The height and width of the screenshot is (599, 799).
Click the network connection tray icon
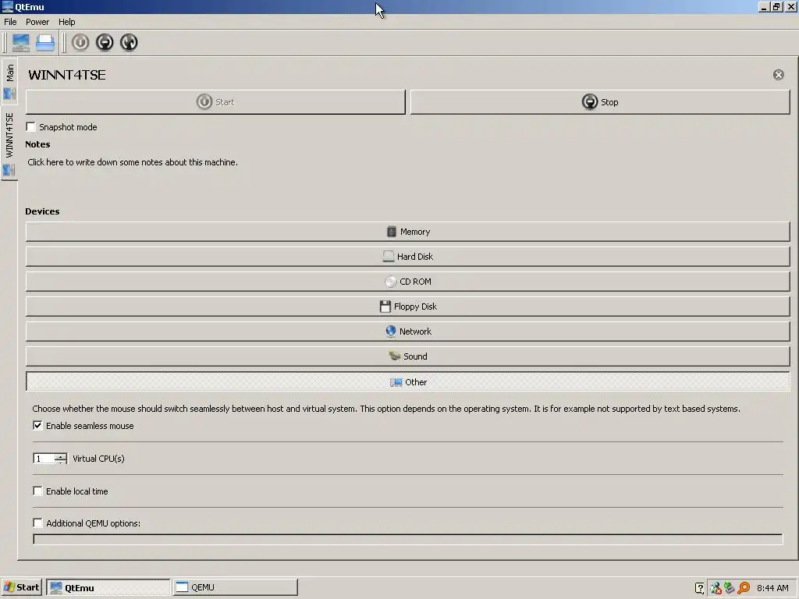716,588
